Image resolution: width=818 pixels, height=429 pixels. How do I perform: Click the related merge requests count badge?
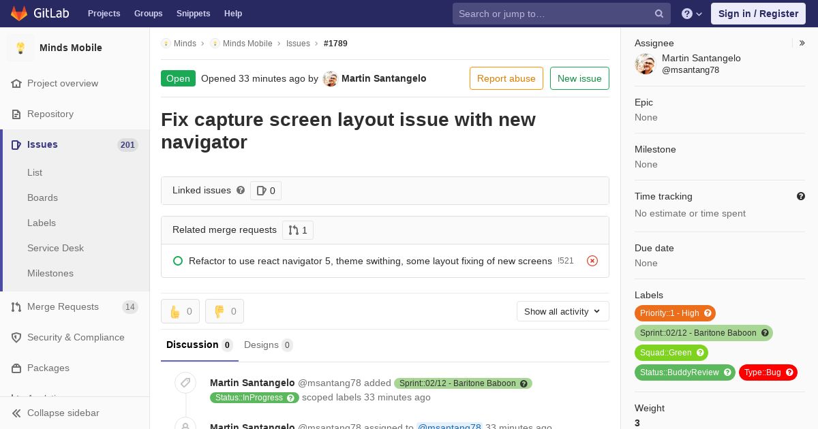pos(298,230)
